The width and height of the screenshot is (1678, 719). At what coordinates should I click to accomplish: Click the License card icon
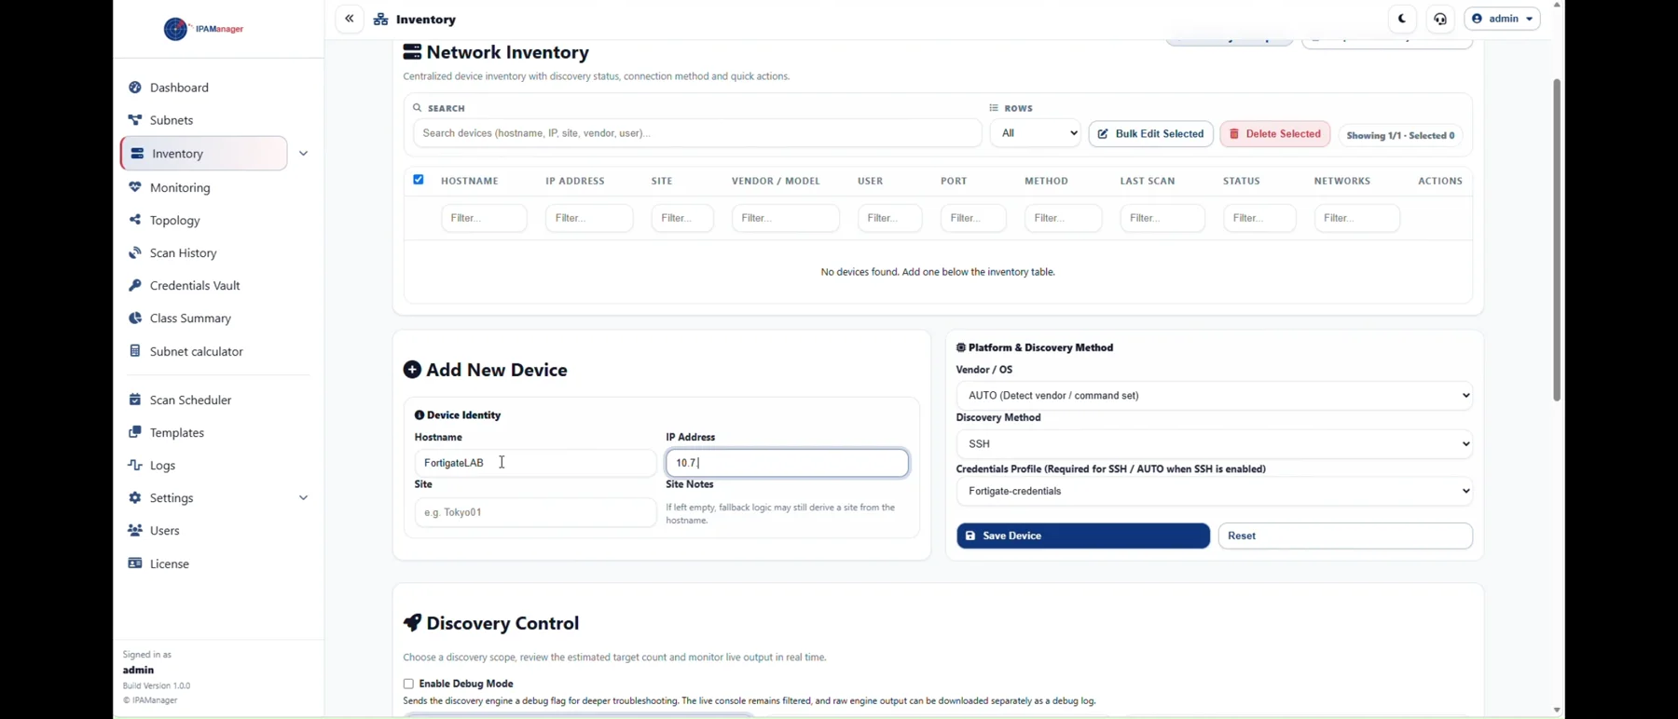pyautogui.click(x=135, y=563)
